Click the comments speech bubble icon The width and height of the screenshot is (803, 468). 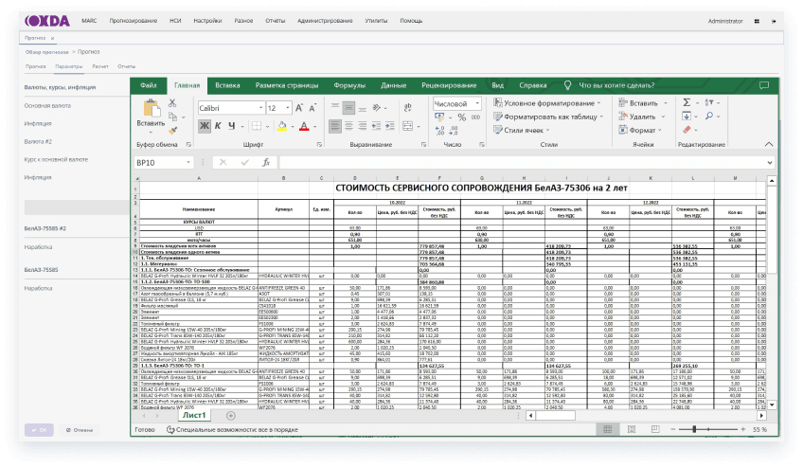pyautogui.click(x=764, y=85)
